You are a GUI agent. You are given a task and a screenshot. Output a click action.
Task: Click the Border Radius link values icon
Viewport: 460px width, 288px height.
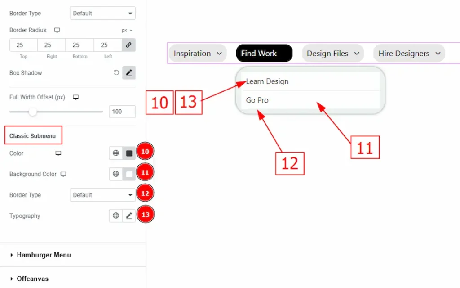coord(128,45)
